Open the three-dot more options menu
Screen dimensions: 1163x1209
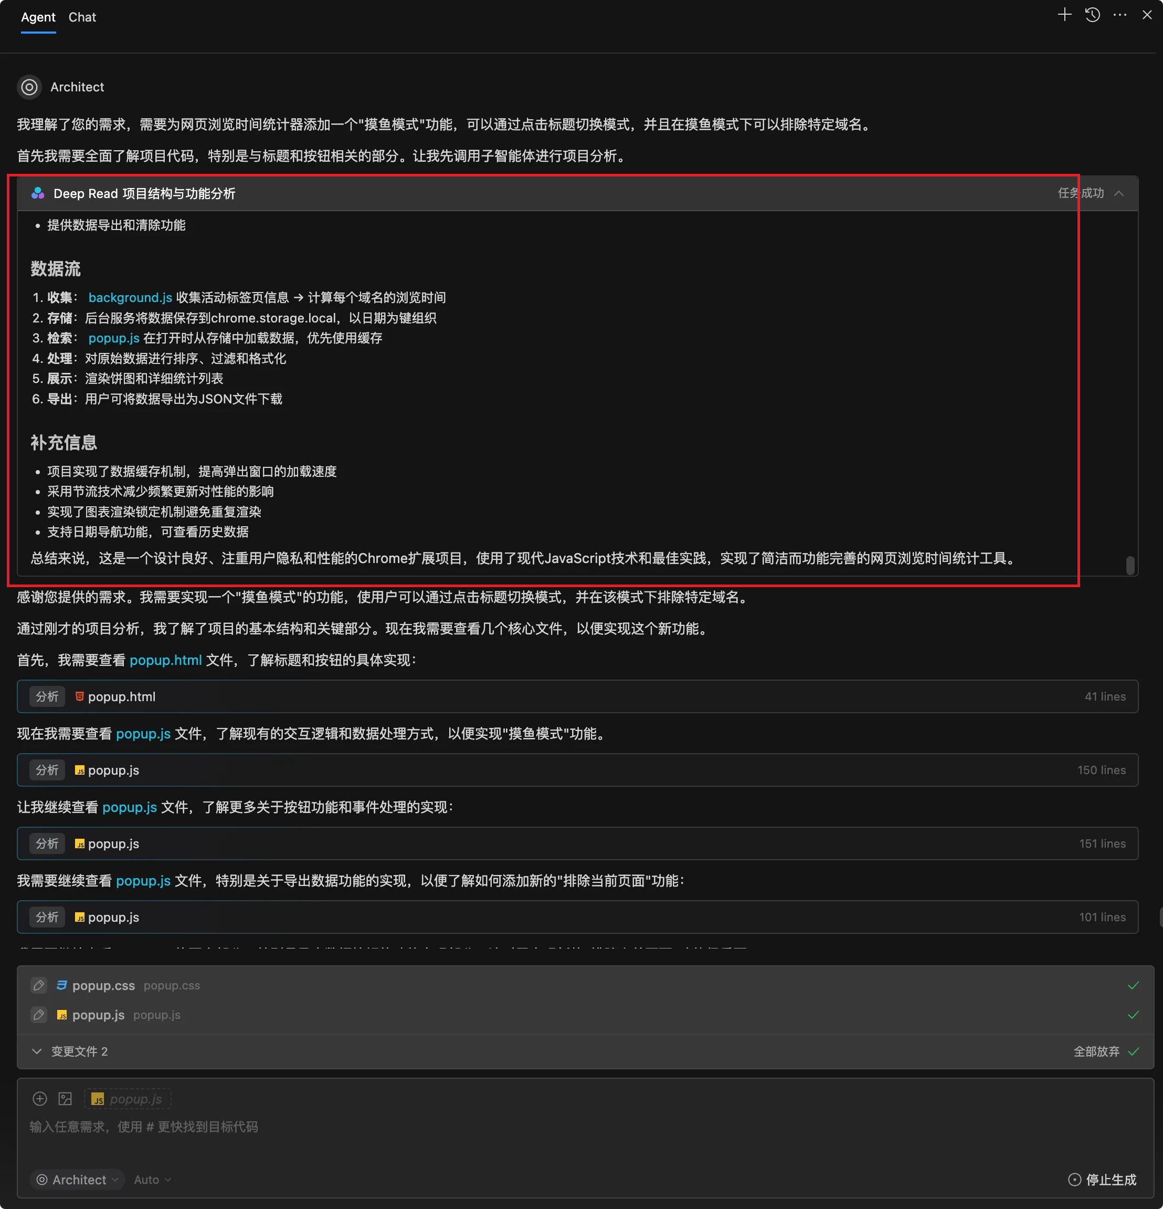click(1120, 15)
